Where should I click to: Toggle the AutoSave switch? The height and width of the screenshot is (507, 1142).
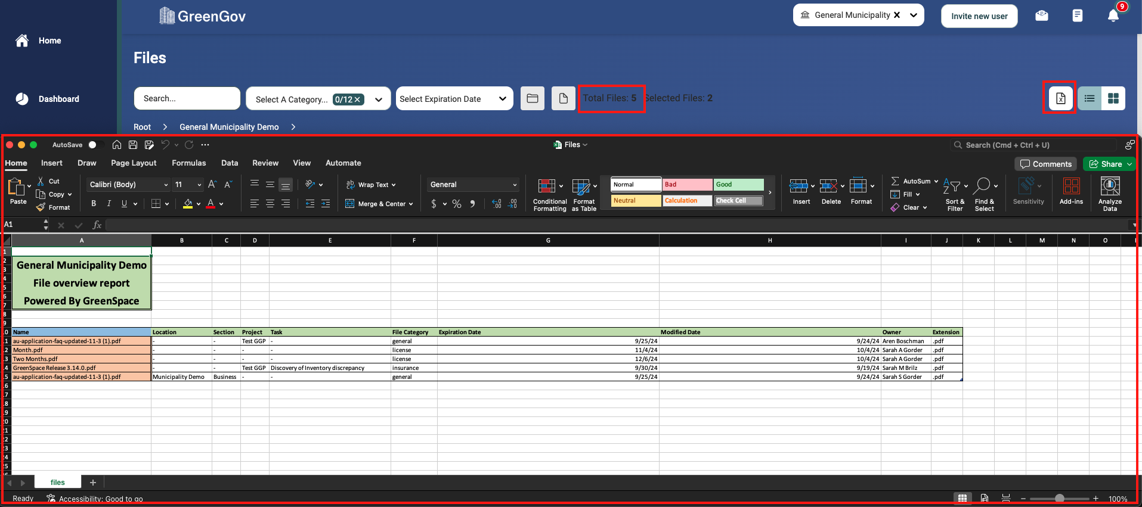95,145
